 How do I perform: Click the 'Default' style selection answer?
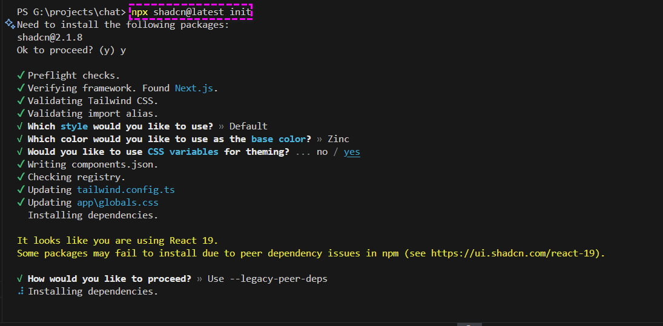point(248,126)
